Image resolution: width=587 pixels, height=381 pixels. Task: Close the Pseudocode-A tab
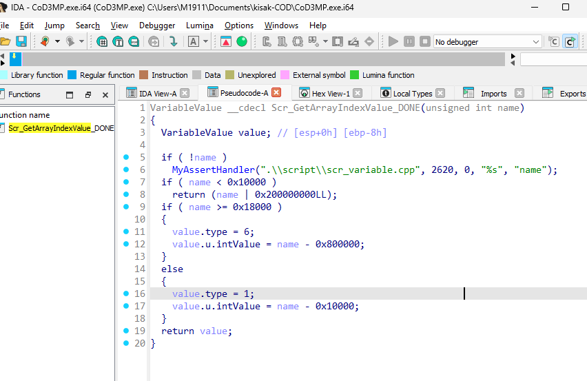pyautogui.click(x=276, y=92)
